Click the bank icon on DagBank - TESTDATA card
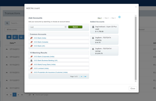Screen dimensions: 156x101 pos(93,38)
